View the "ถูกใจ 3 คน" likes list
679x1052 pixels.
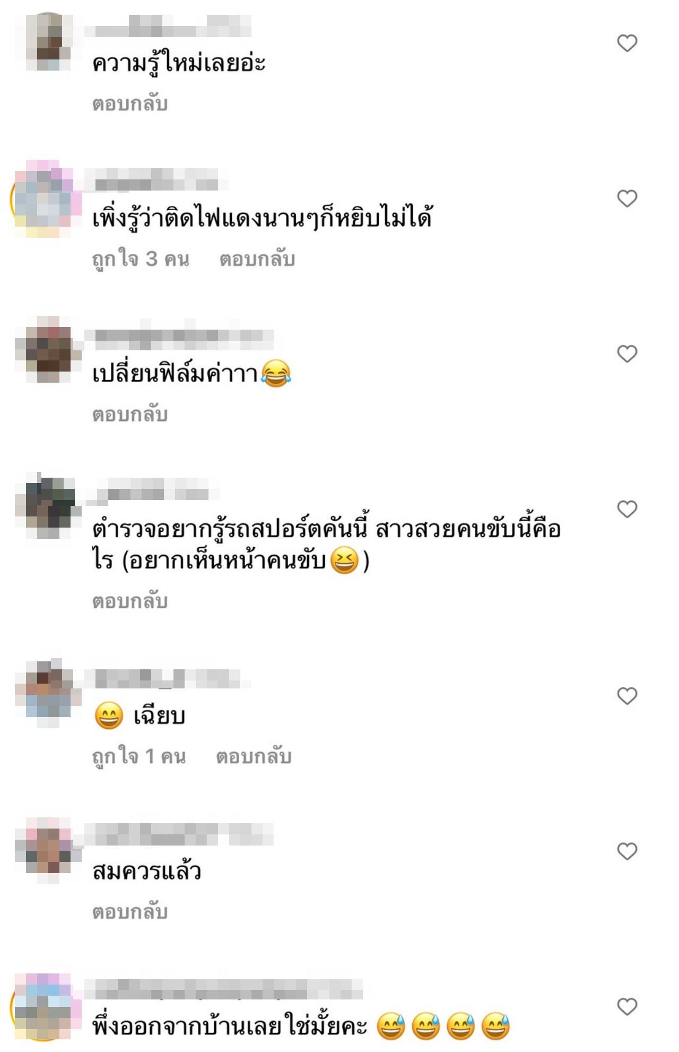click(141, 259)
